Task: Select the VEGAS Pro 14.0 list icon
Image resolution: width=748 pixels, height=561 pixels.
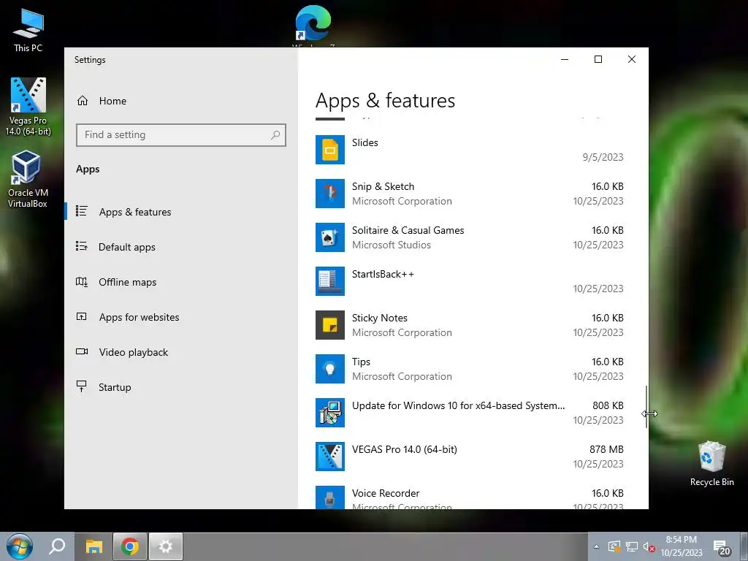Action: pyautogui.click(x=329, y=457)
